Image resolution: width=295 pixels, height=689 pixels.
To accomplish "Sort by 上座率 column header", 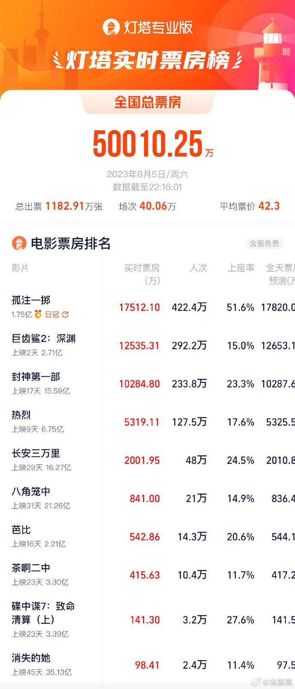I will (241, 268).
